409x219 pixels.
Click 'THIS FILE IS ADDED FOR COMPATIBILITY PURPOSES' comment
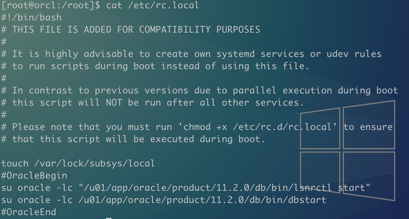click(131, 30)
